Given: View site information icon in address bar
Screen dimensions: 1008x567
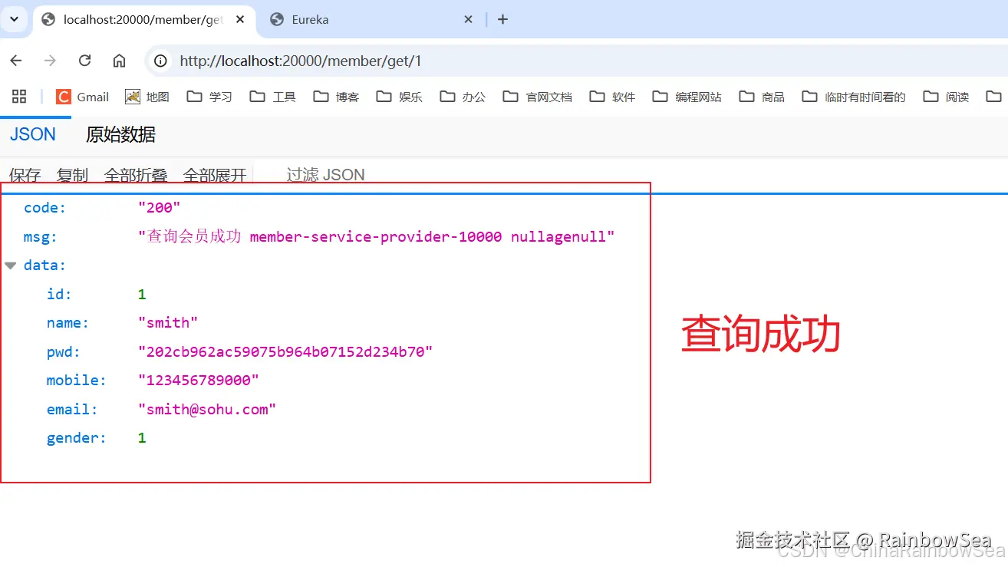Looking at the screenshot, I should (160, 61).
